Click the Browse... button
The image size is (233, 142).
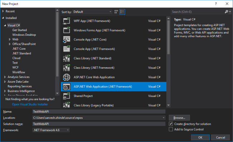tap(179, 118)
